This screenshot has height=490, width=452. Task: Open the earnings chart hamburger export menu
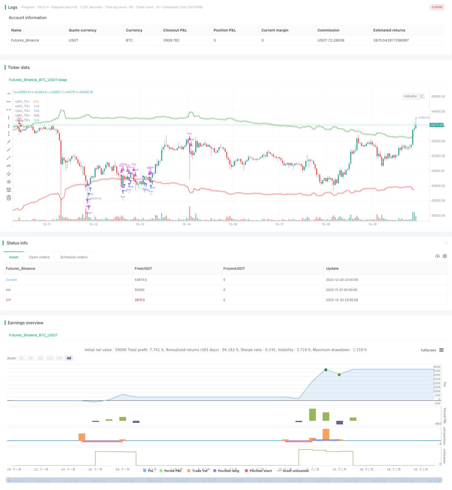pos(441,350)
